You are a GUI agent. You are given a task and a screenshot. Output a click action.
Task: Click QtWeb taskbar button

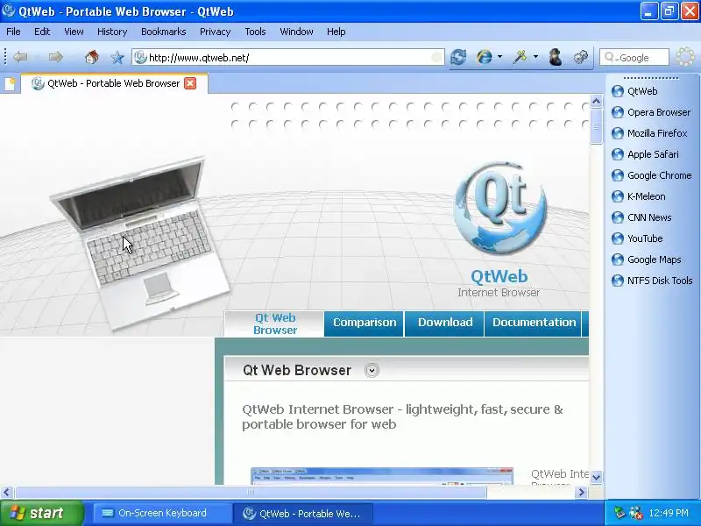tap(303, 514)
